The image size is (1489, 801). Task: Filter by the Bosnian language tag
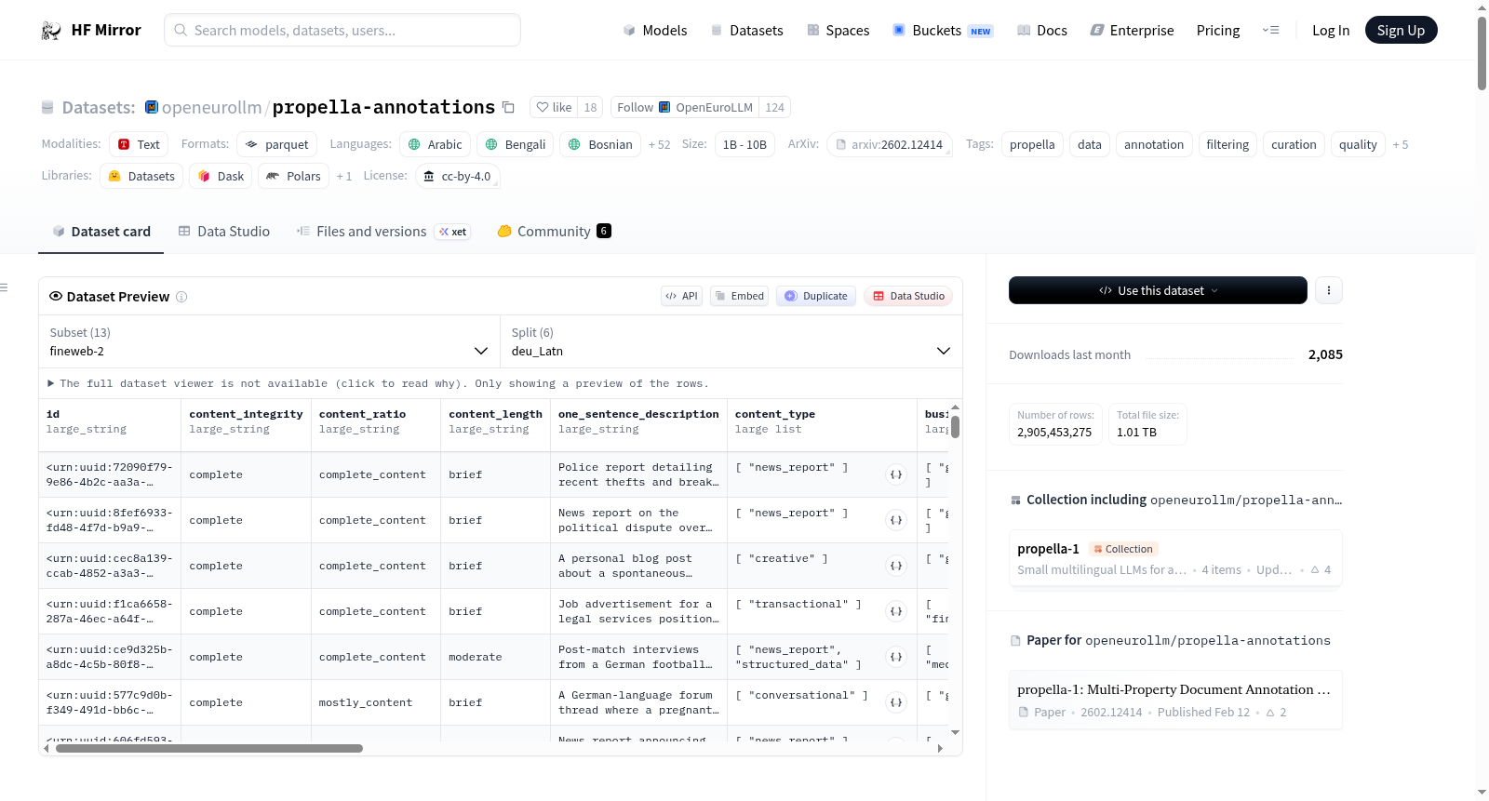tap(600, 144)
